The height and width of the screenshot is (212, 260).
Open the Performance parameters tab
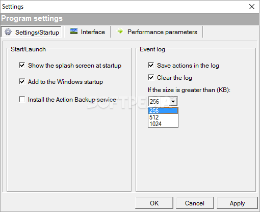coord(157,32)
